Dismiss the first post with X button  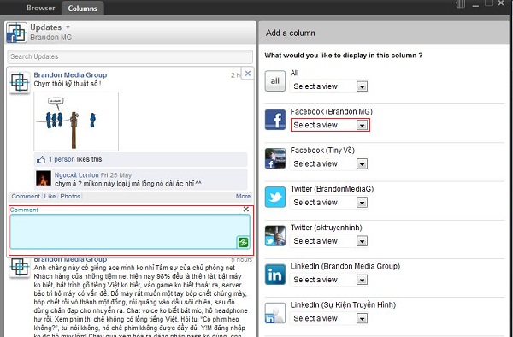click(x=248, y=74)
